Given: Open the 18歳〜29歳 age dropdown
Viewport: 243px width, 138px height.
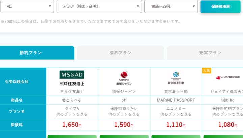Looking at the screenshot, I should (x=171, y=6).
